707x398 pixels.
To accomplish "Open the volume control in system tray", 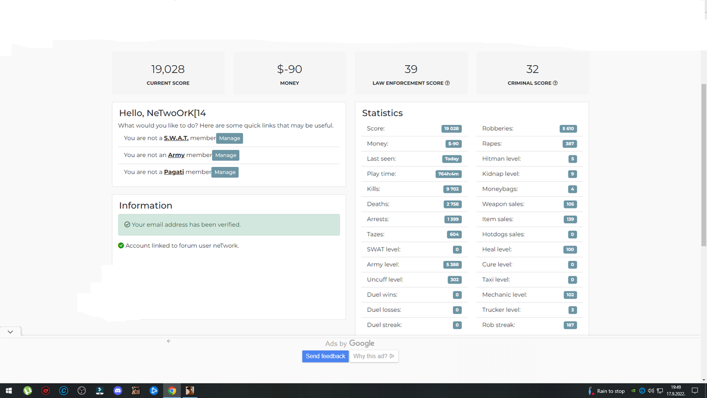I will click(651, 391).
